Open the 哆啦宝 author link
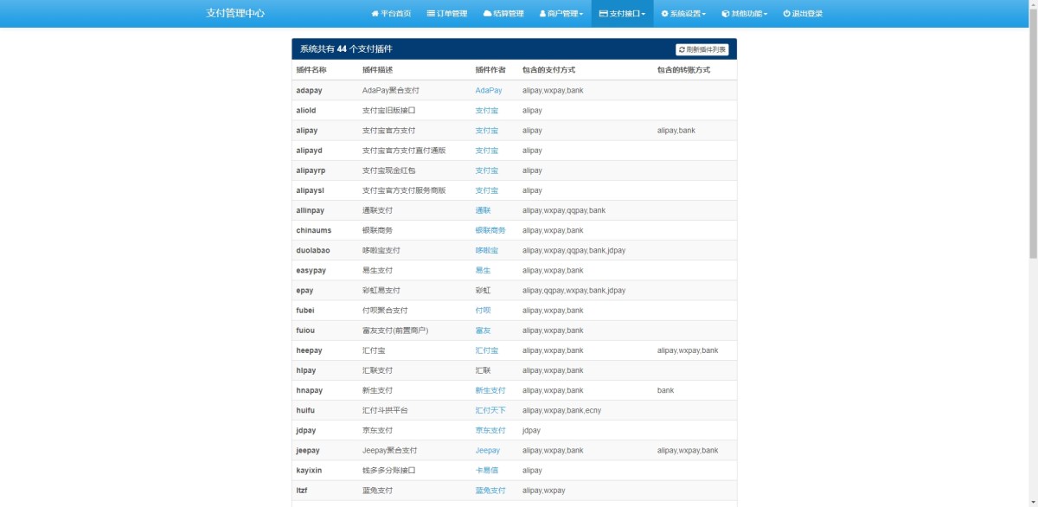This screenshot has height=507, width=1038. 487,250
